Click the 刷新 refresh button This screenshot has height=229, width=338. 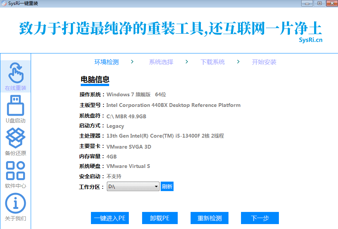tap(167, 186)
